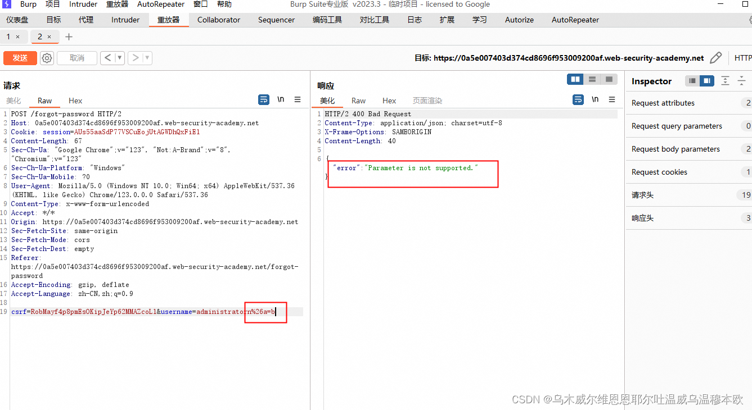Click the \n non-printable characters icon in response
The width and height of the screenshot is (752, 410).
pyautogui.click(x=595, y=99)
